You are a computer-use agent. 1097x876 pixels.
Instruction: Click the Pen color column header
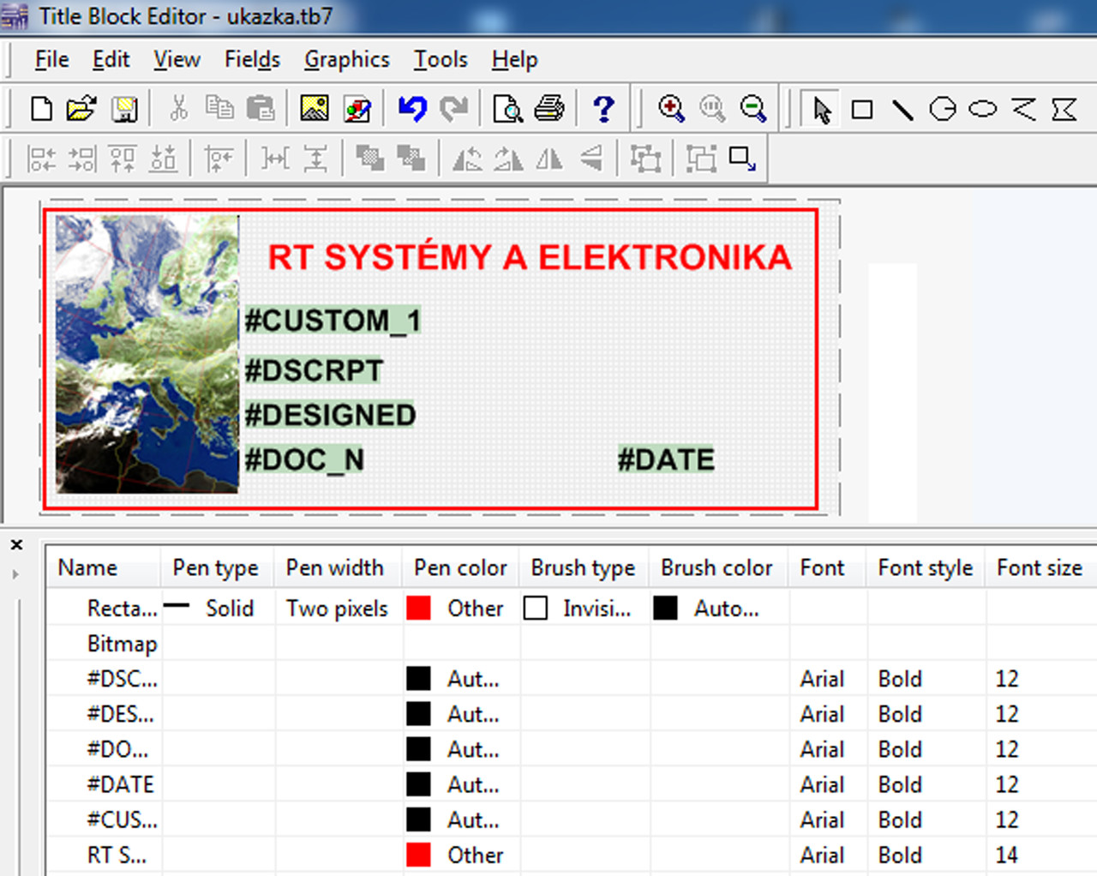coord(461,567)
